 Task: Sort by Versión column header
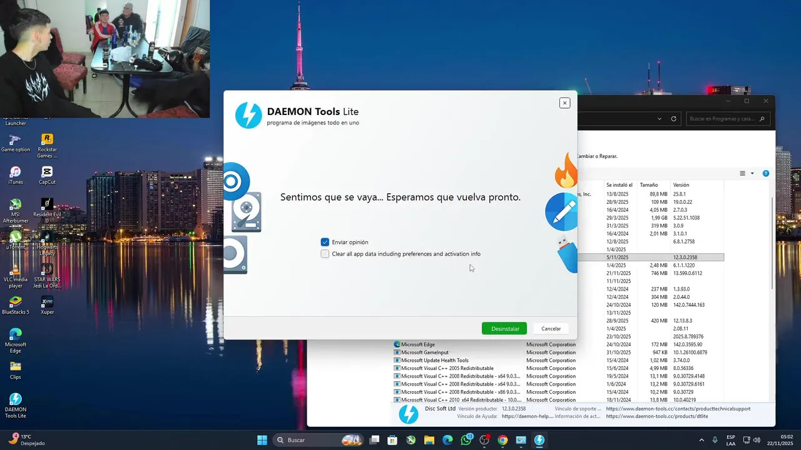click(x=696, y=185)
